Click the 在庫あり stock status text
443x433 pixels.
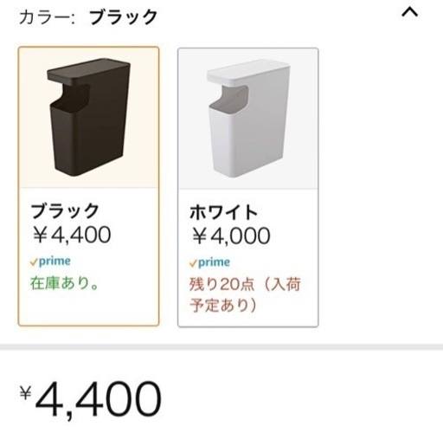[x=64, y=283]
